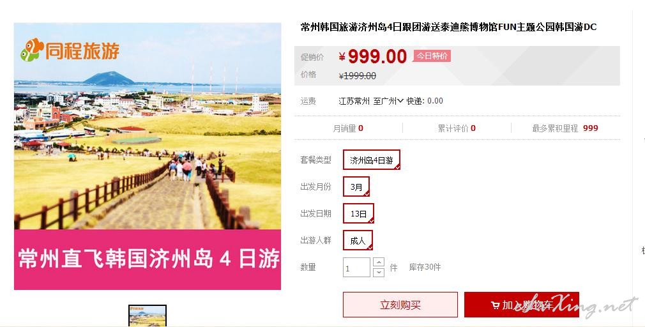Click the shopping cart icon on add-to-cart button
This screenshot has width=645, height=327.
point(496,305)
